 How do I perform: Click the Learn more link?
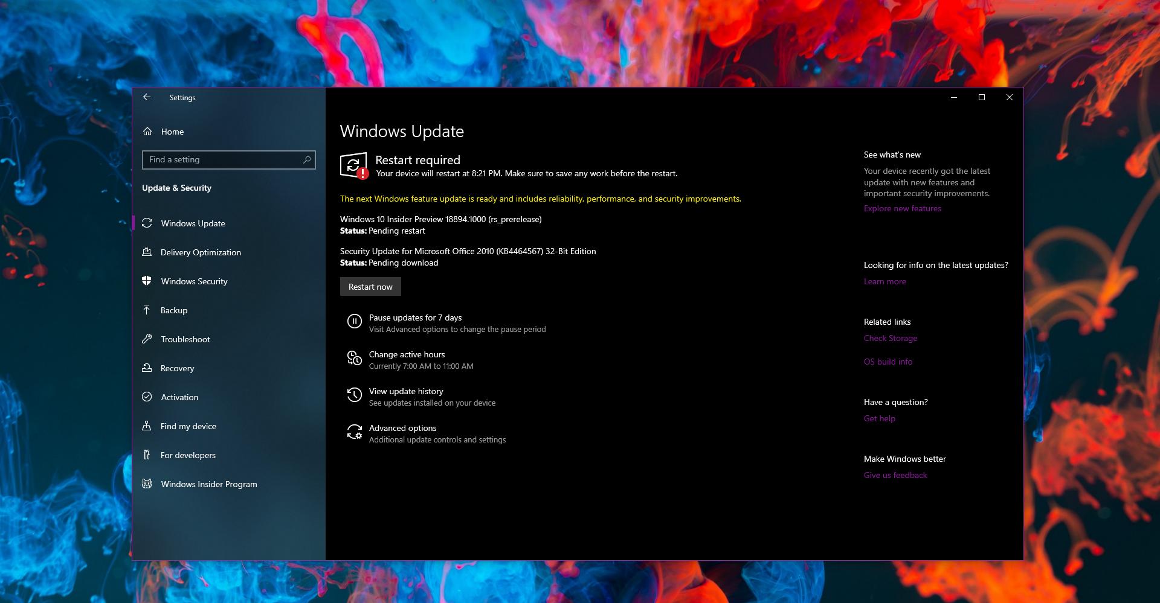click(x=884, y=281)
